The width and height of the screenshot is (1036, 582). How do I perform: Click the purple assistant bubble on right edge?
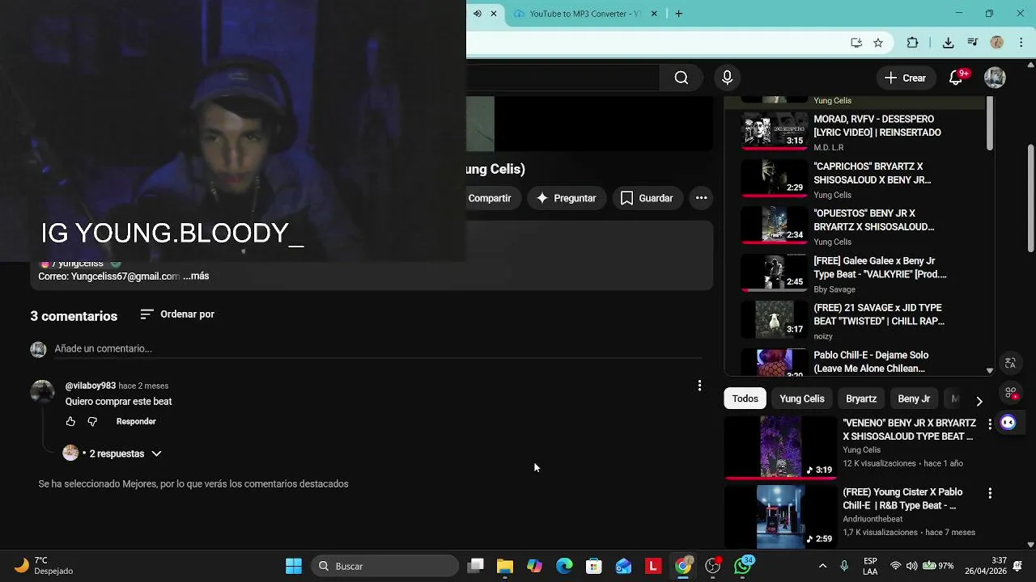[1008, 422]
